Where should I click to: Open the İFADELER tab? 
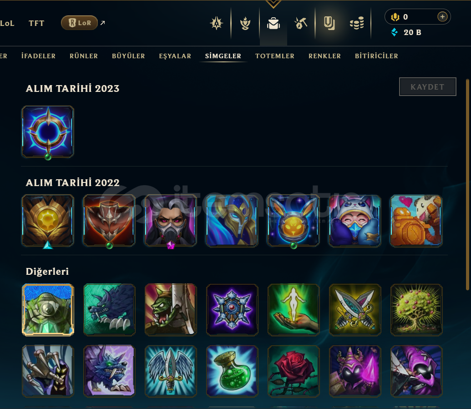click(x=38, y=56)
